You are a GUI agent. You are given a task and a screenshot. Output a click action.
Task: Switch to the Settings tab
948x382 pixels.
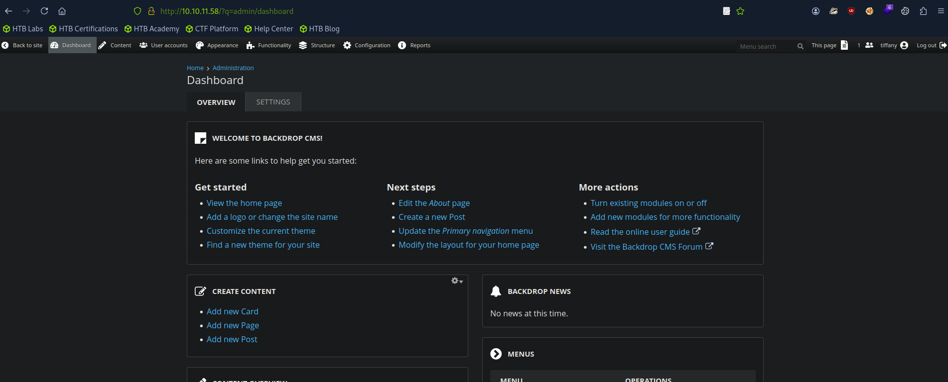273,102
